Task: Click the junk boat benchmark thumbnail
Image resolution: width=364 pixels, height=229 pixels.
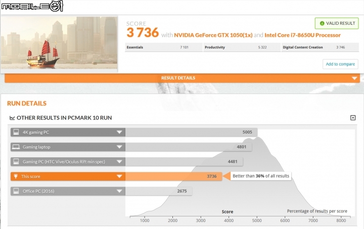Action: pyautogui.click(x=59, y=42)
